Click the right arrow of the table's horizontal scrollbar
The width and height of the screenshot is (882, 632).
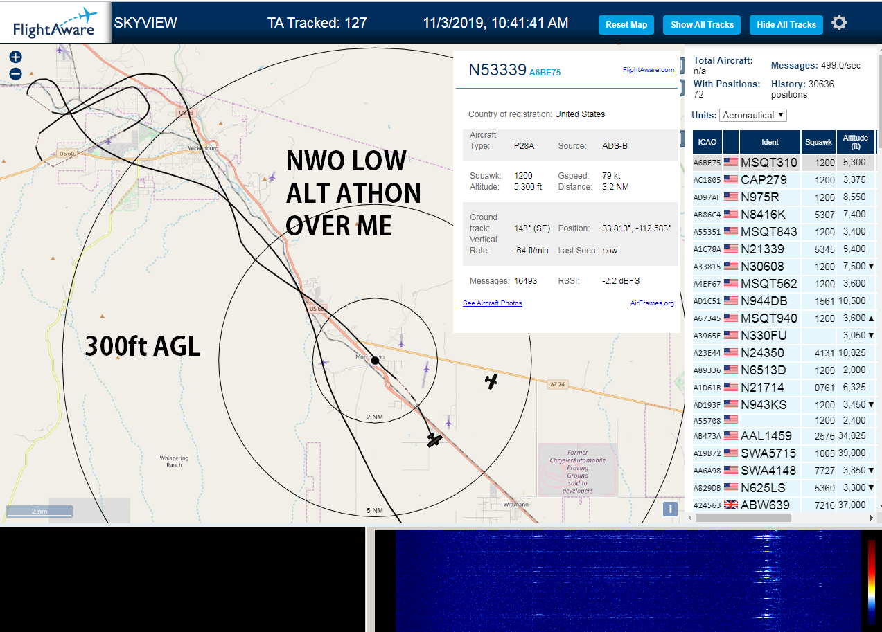(x=871, y=518)
